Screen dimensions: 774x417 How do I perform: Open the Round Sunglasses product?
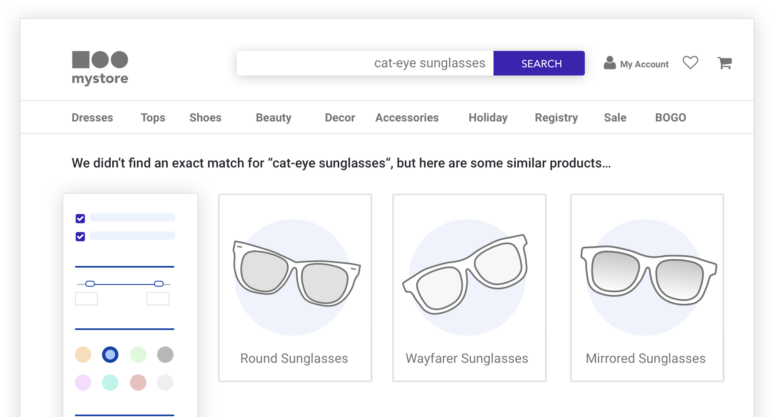[295, 288]
